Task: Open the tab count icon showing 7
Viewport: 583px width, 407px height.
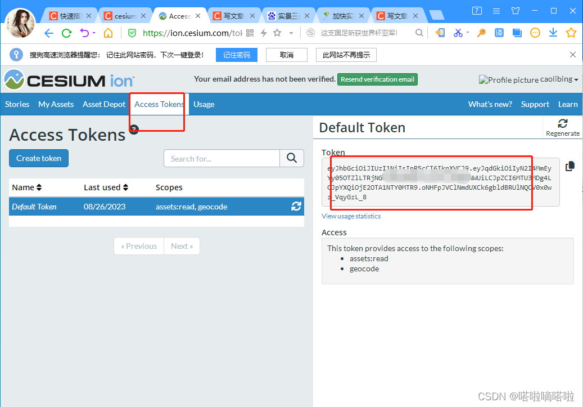Action: (x=477, y=11)
